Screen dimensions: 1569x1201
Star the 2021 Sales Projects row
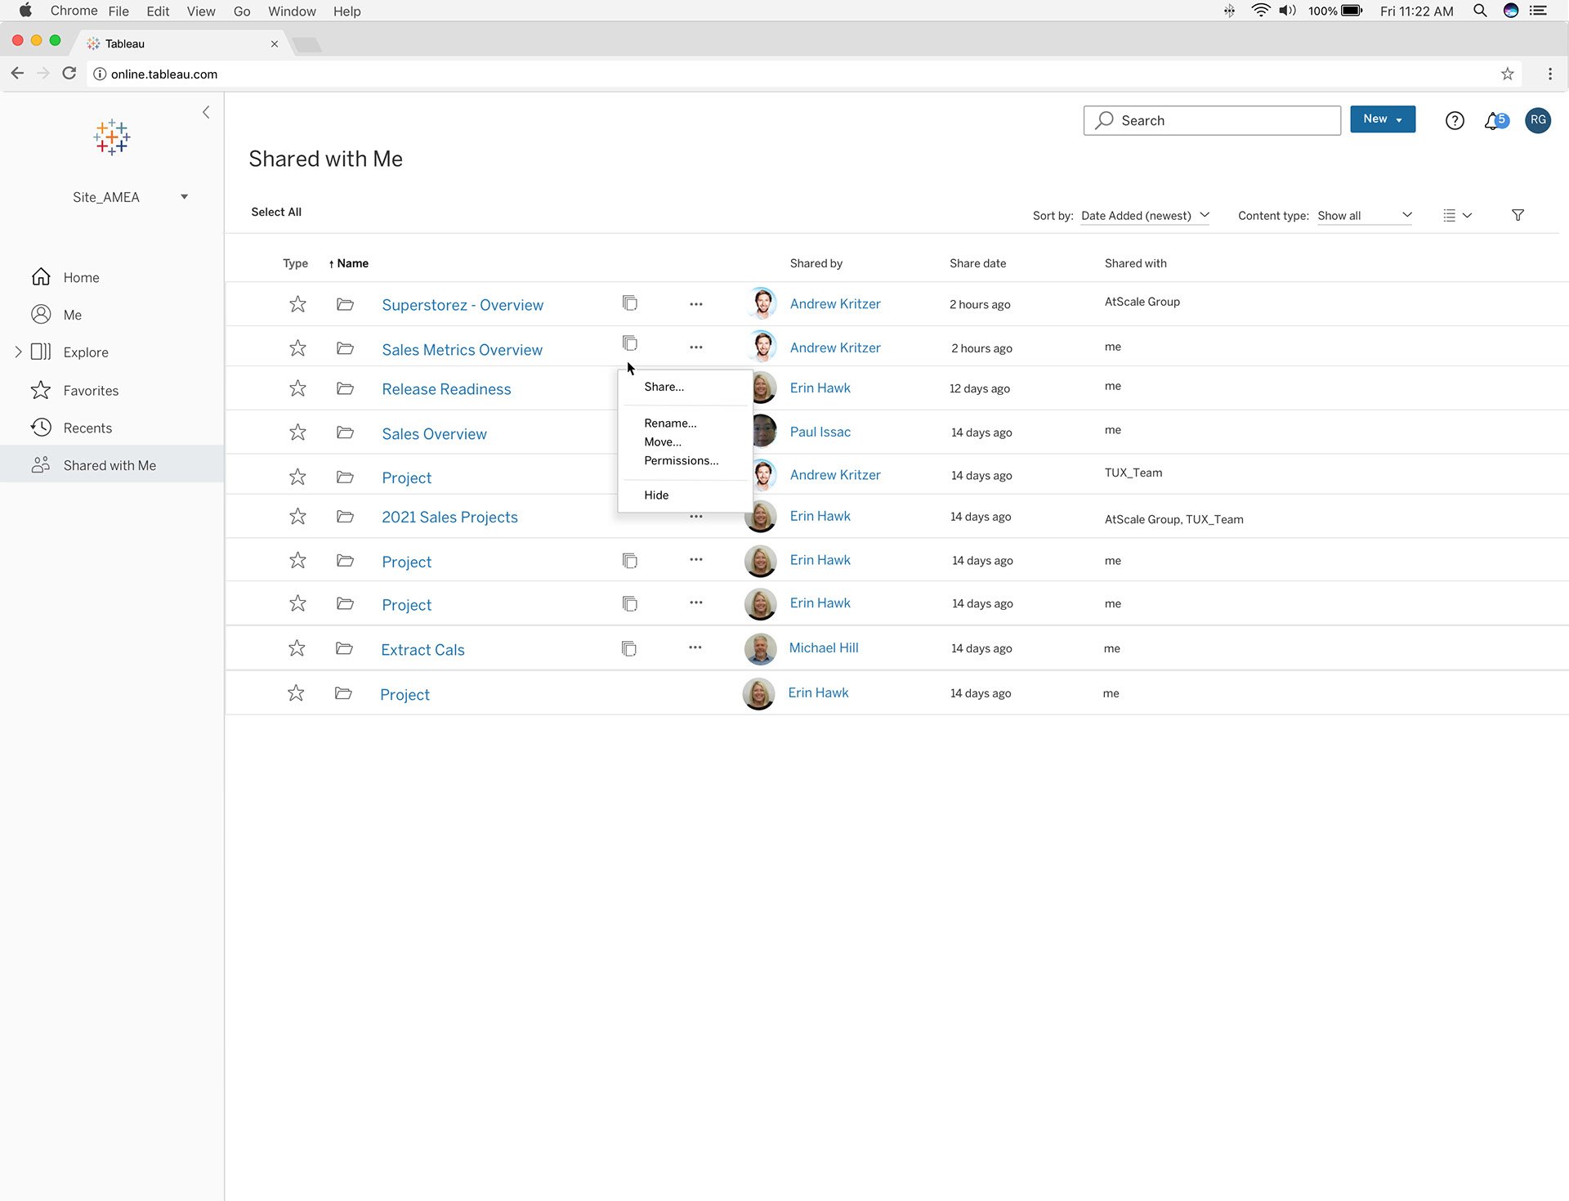297,517
